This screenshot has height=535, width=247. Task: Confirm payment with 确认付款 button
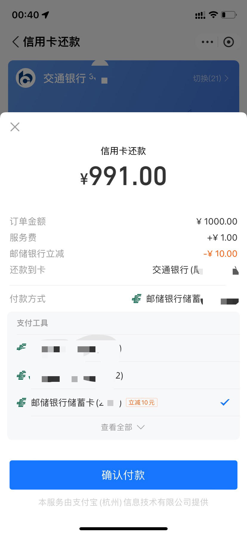click(123, 475)
